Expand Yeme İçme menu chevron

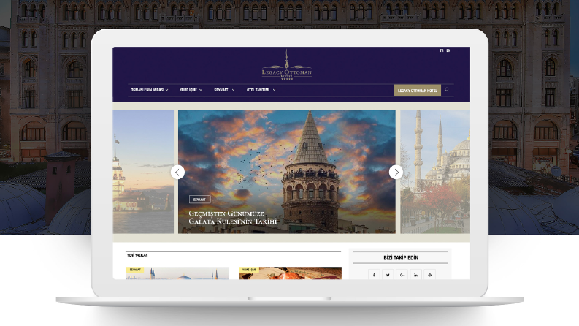(x=201, y=90)
